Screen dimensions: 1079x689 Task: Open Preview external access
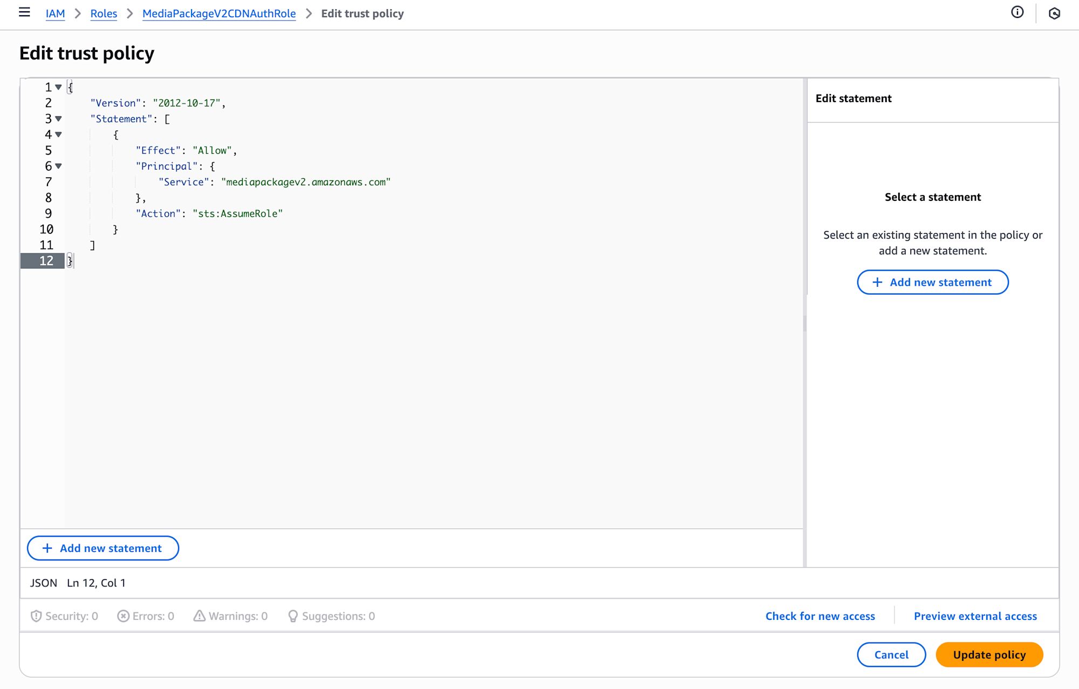pos(975,616)
